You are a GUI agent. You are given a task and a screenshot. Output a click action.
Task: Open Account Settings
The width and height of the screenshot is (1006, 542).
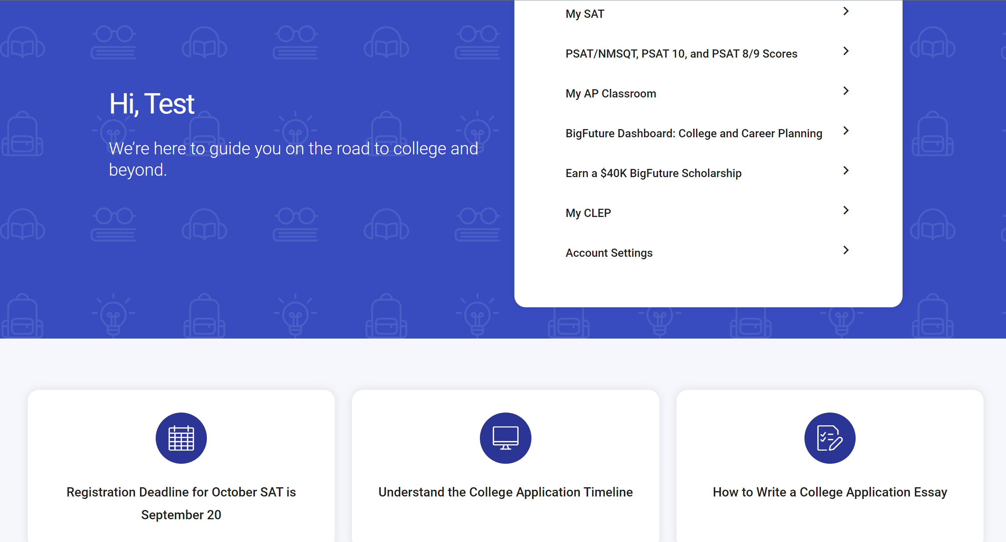point(609,253)
